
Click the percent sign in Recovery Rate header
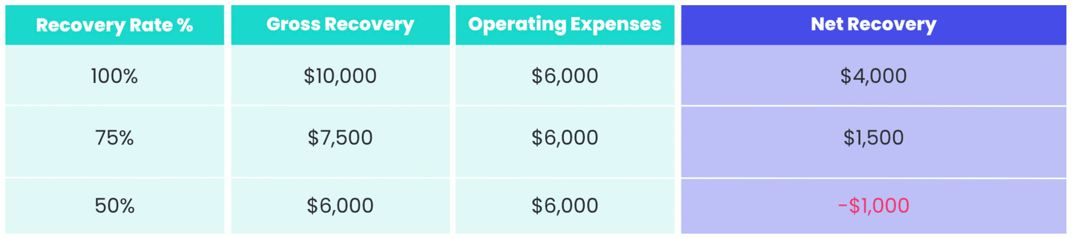tap(185, 25)
